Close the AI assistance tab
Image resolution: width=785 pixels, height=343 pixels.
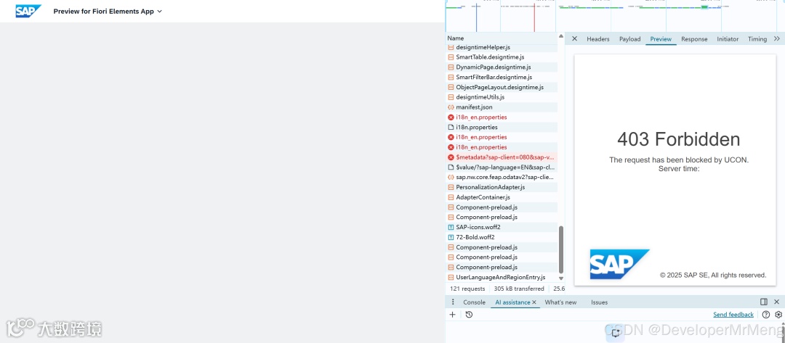click(x=534, y=302)
